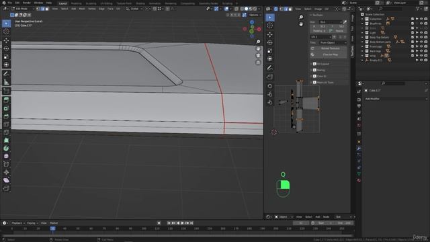This screenshot has height=242, width=430.
Task: Open the Global transform orientation dropdown
Action: pos(134,9)
